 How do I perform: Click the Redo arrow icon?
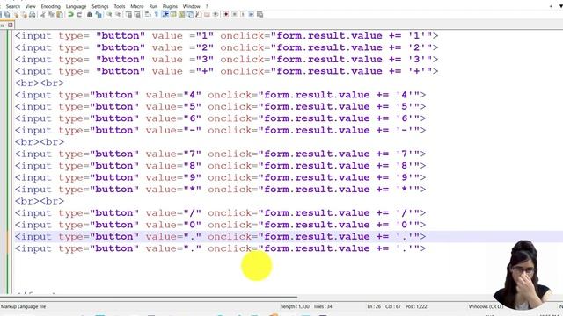point(79,14)
